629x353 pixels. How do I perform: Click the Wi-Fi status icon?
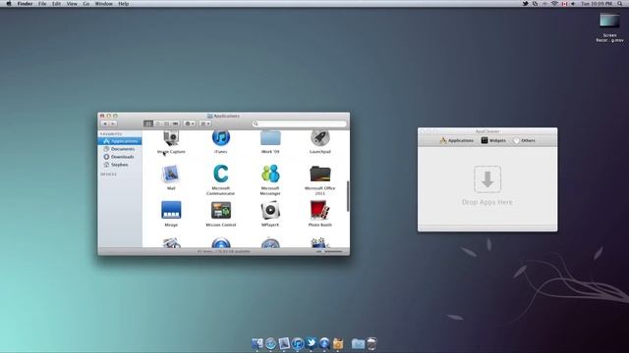(x=554, y=4)
